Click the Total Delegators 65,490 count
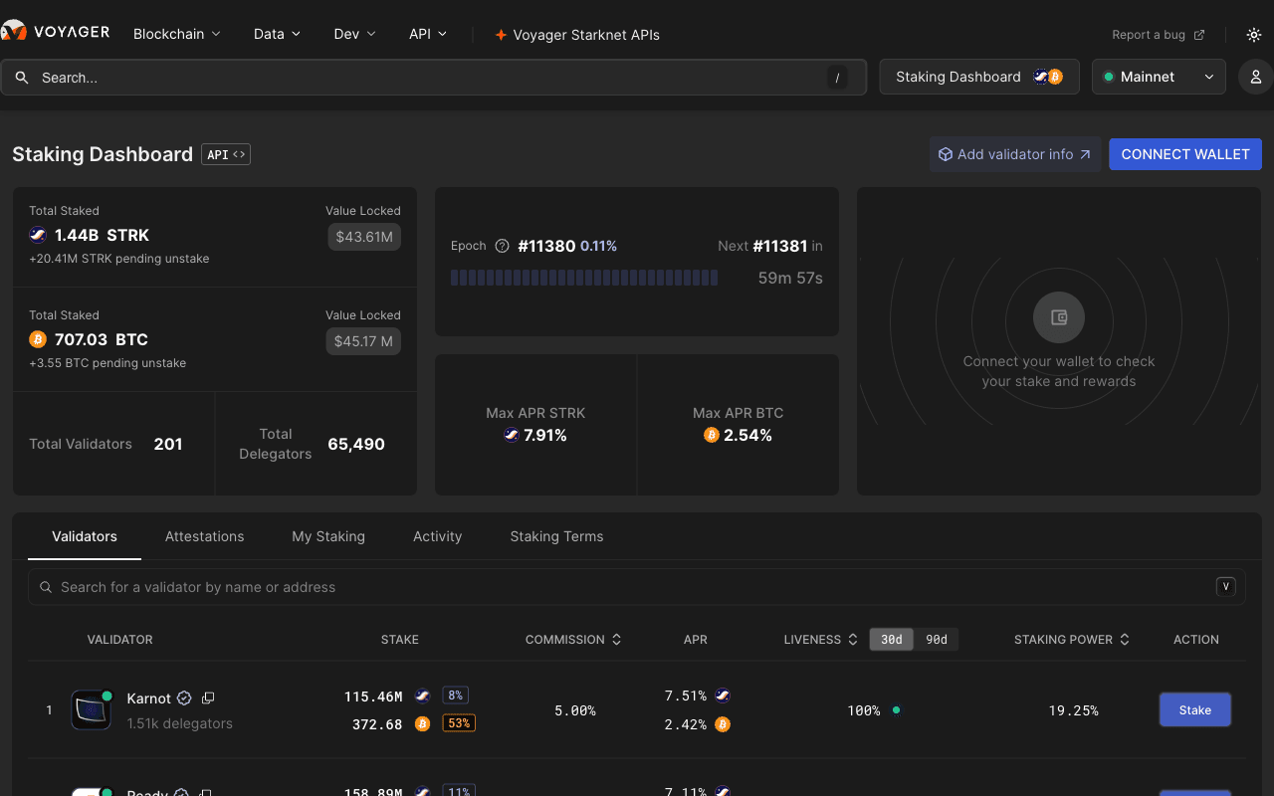Screen dimensions: 1274x796 [x=356, y=444]
